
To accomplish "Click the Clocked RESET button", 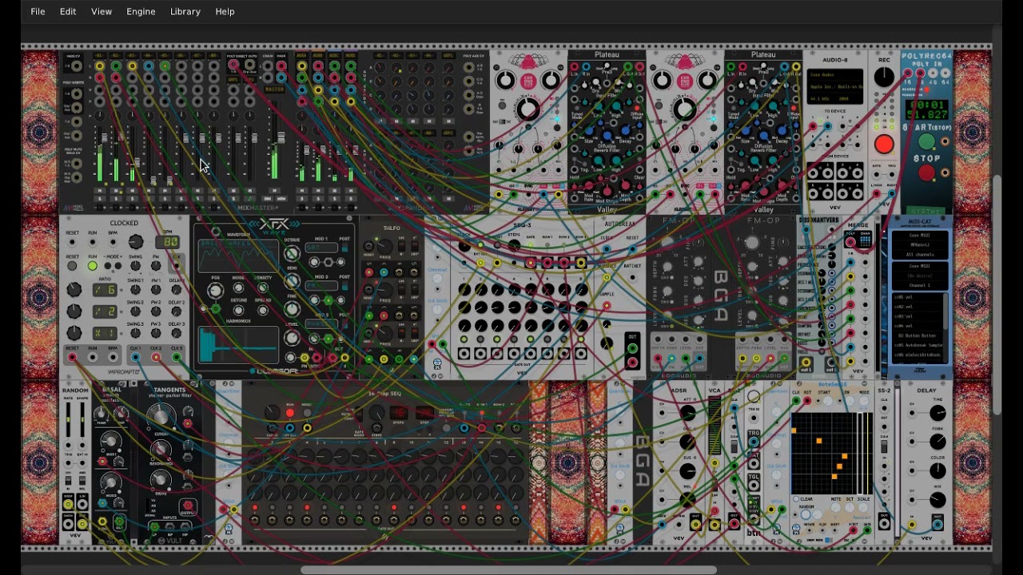I will (72, 266).
